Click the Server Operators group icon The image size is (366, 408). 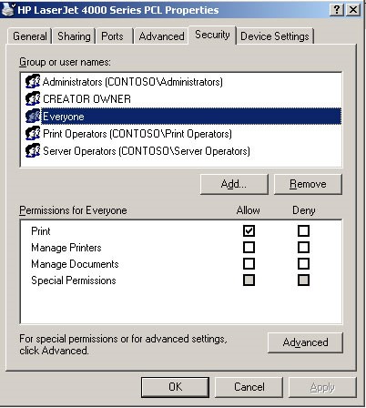point(33,150)
